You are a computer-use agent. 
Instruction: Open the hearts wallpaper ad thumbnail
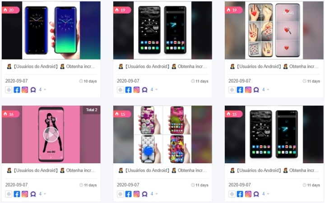click(274, 30)
